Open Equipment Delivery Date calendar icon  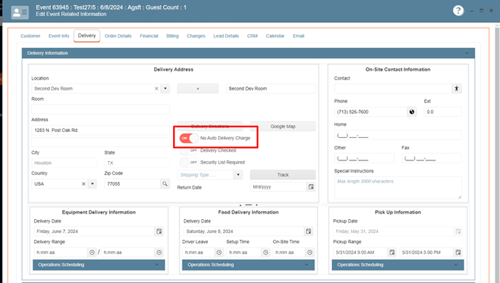click(x=159, y=231)
